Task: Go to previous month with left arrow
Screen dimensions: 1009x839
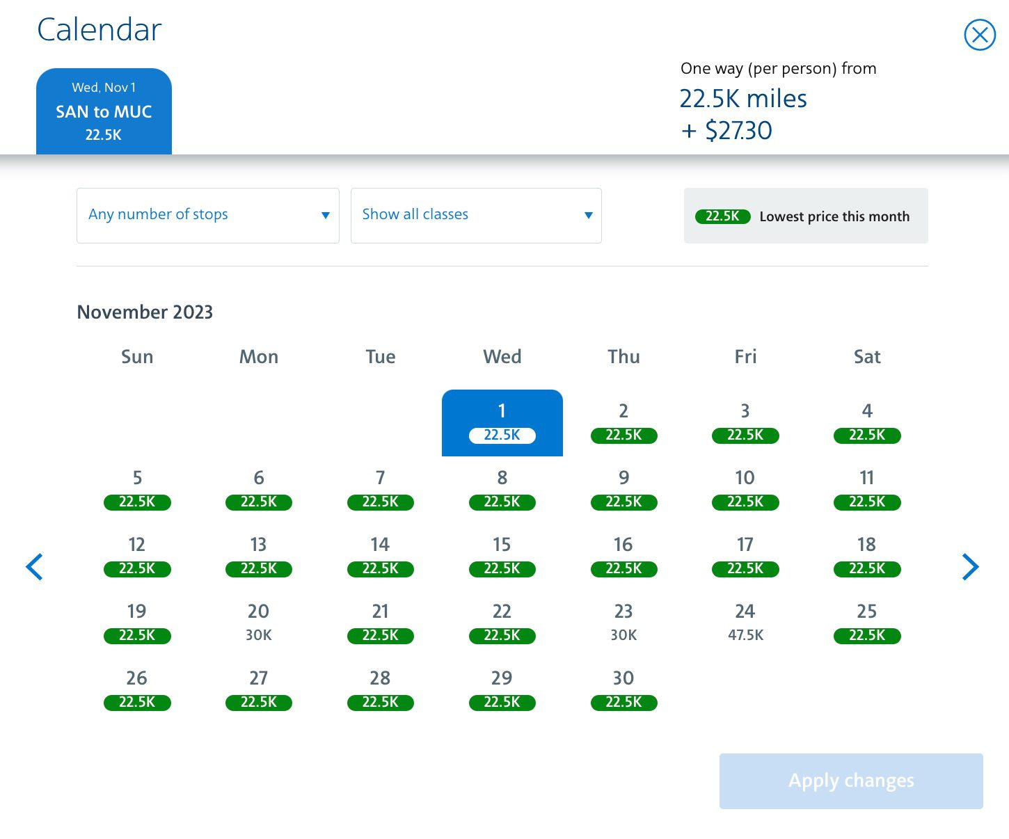Action: pos(35,567)
